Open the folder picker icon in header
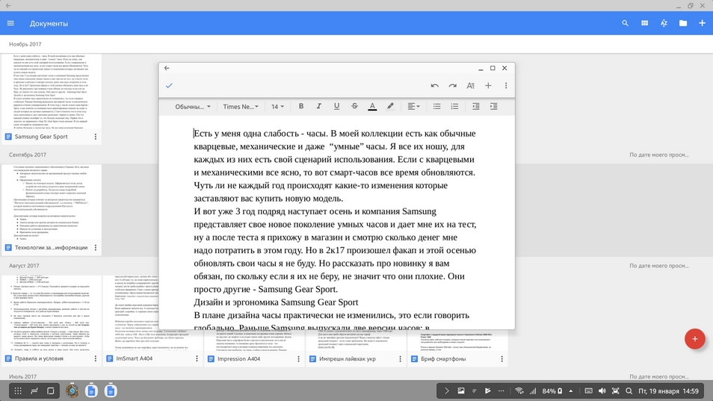Viewport: 713px width, 401px height. (683, 23)
